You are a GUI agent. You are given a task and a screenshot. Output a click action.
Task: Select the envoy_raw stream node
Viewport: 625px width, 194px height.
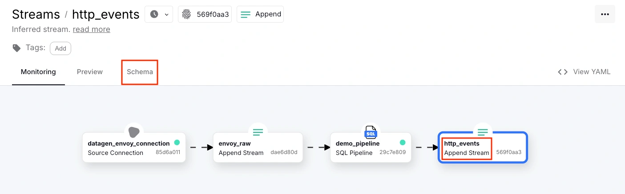click(258, 147)
